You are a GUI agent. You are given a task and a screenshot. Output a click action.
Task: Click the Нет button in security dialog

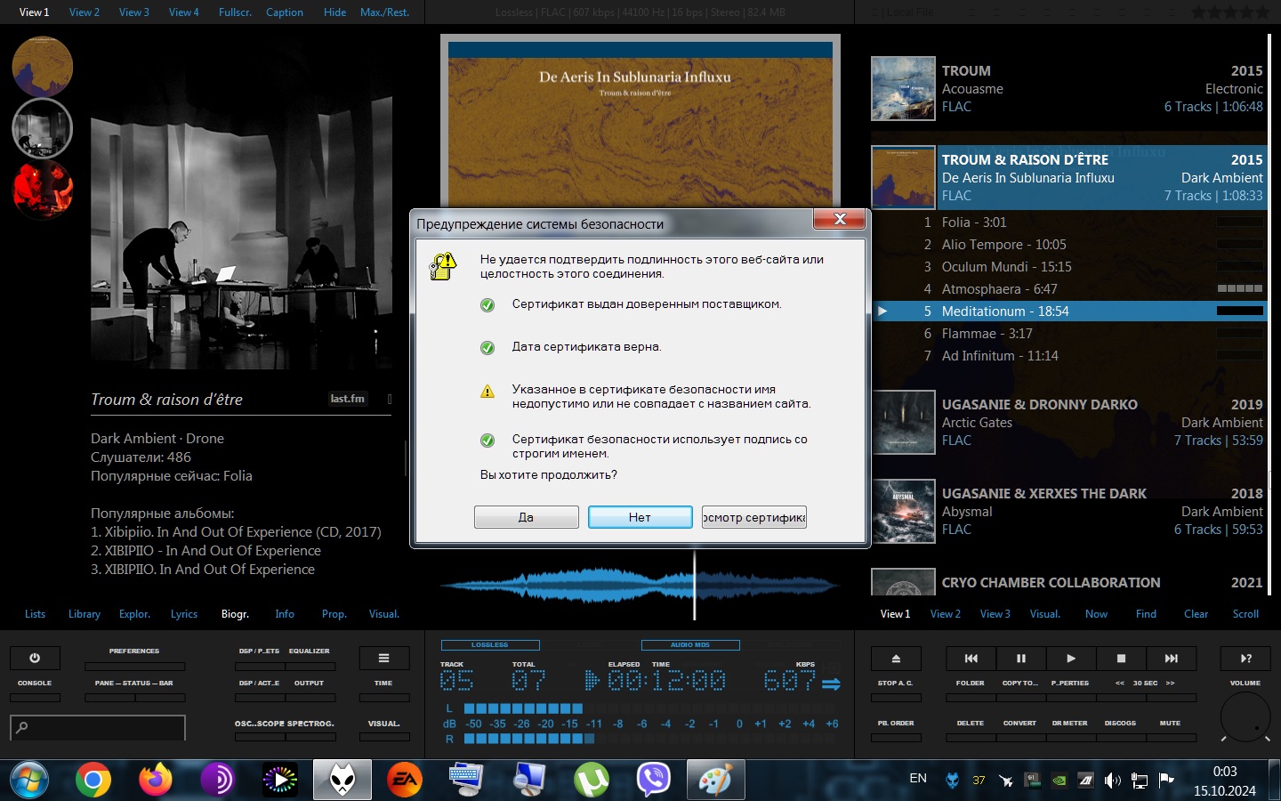coord(640,517)
